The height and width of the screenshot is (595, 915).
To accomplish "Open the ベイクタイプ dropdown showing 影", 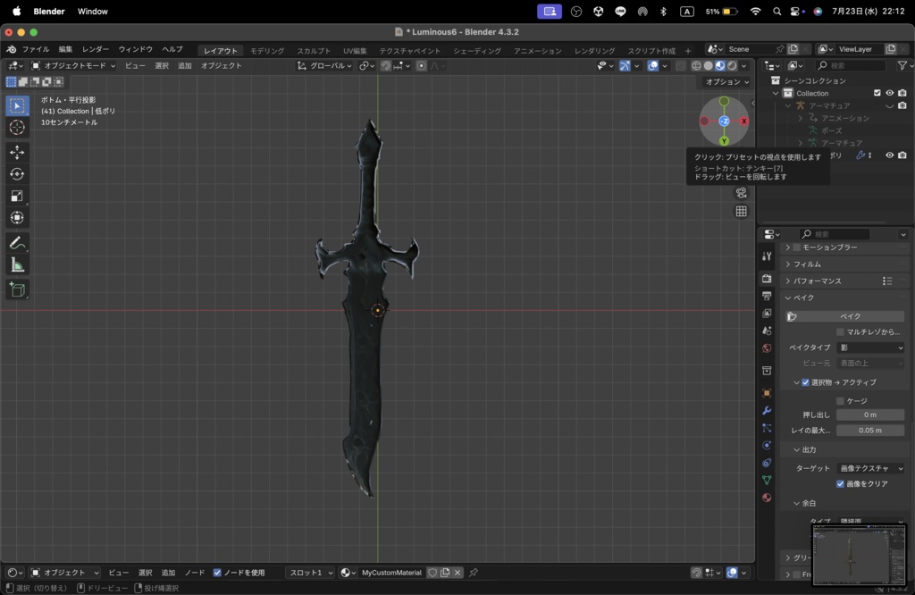I will pyautogui.click(x=871, y=348).
